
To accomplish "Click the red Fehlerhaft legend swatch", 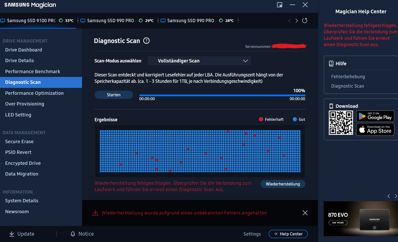I will coord(261,119).
